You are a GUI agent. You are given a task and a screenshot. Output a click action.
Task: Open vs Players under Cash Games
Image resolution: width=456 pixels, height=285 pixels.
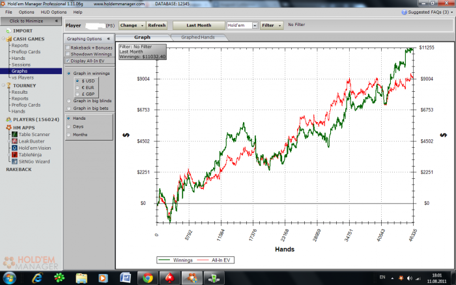23,77
